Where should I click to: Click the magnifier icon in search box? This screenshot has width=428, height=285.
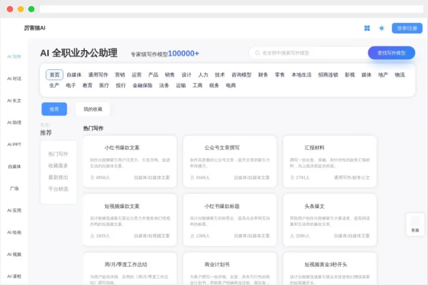pos(258,53)
